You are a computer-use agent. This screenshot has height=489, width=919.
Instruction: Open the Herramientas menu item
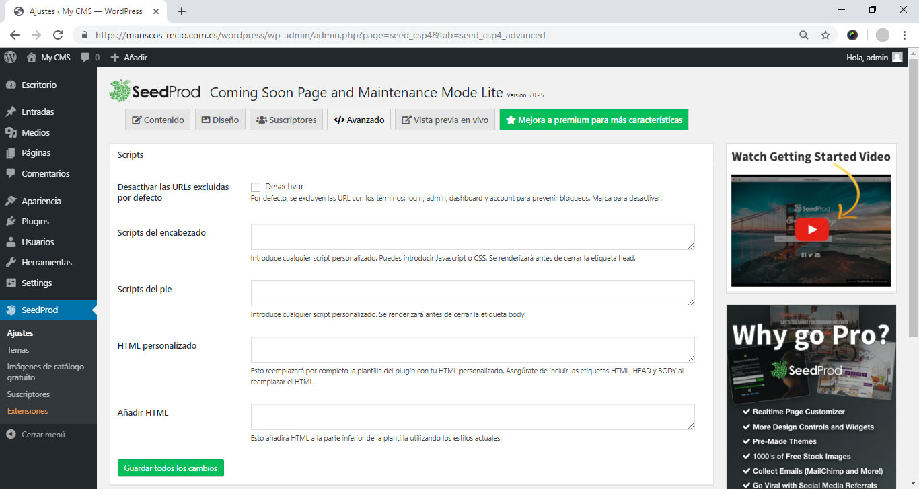pyautogui.click(x=48, y=262)
